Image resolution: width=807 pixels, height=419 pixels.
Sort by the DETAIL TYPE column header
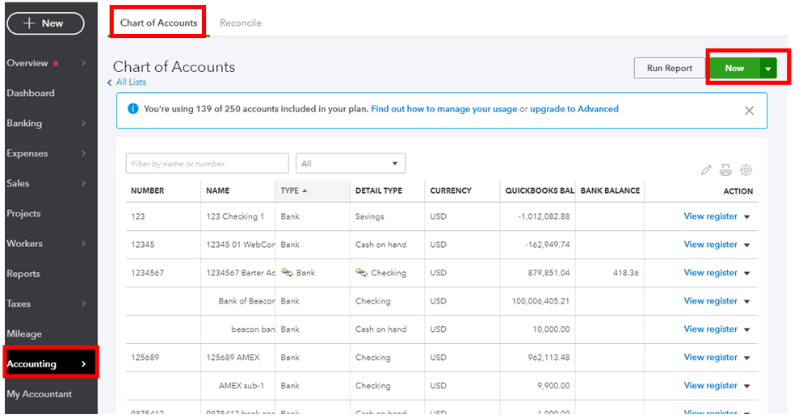(379, 191)
